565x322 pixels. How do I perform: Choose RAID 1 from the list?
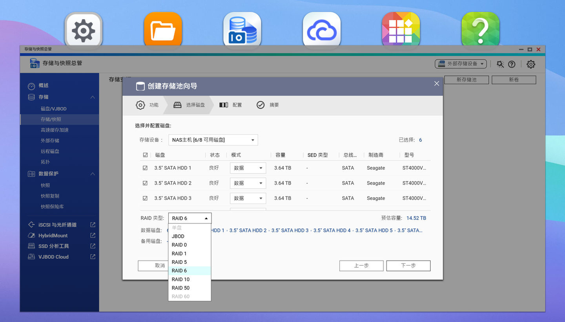pyautogui.click(x=190, y=254)
